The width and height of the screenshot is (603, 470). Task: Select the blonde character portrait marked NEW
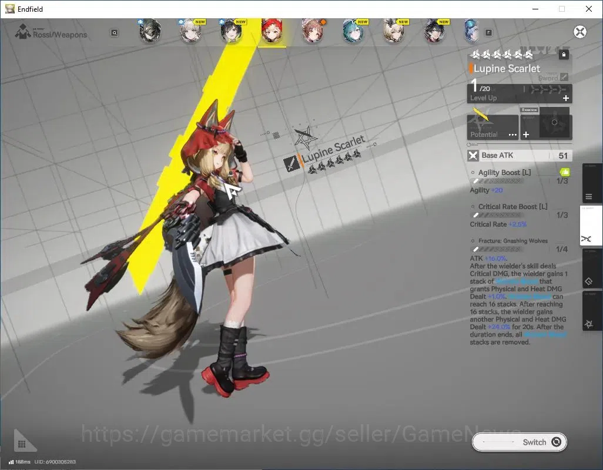tap(394, 31)
